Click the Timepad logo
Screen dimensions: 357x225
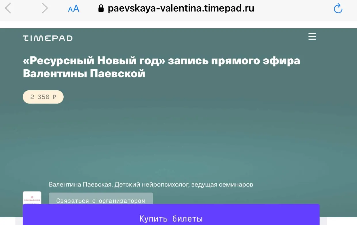48,38
